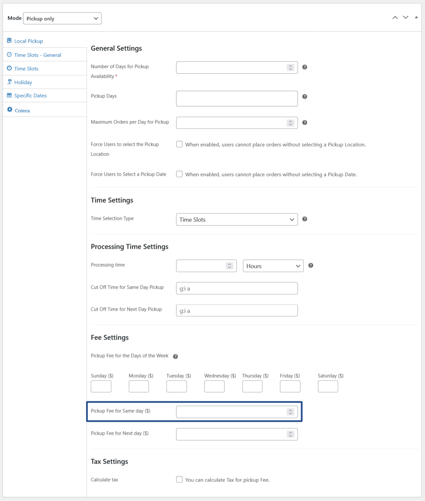Switch to Time Slots - General tab

(37, 55)
